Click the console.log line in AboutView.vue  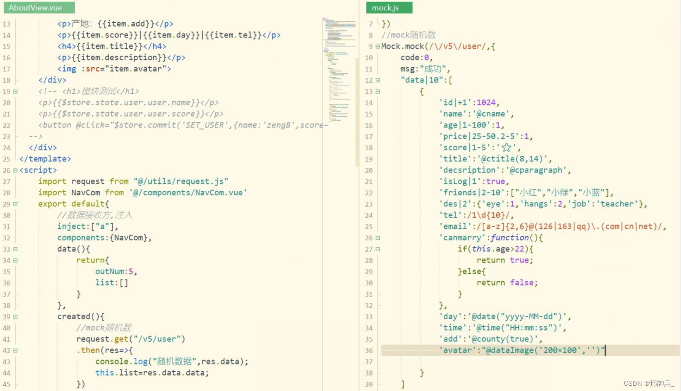pyautogui.click(x=172, y=362)
